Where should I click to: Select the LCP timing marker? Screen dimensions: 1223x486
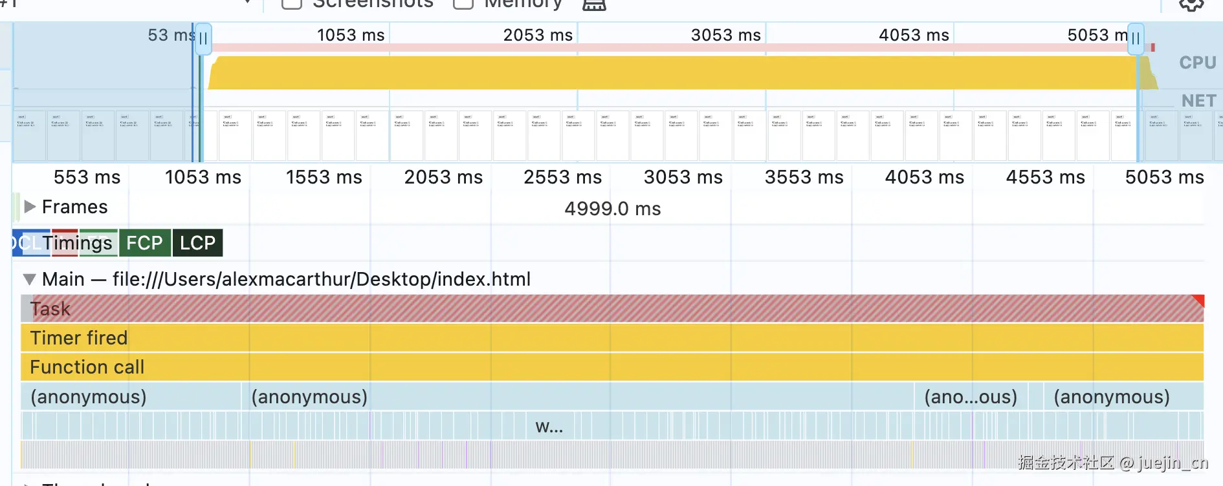point(197,243)
